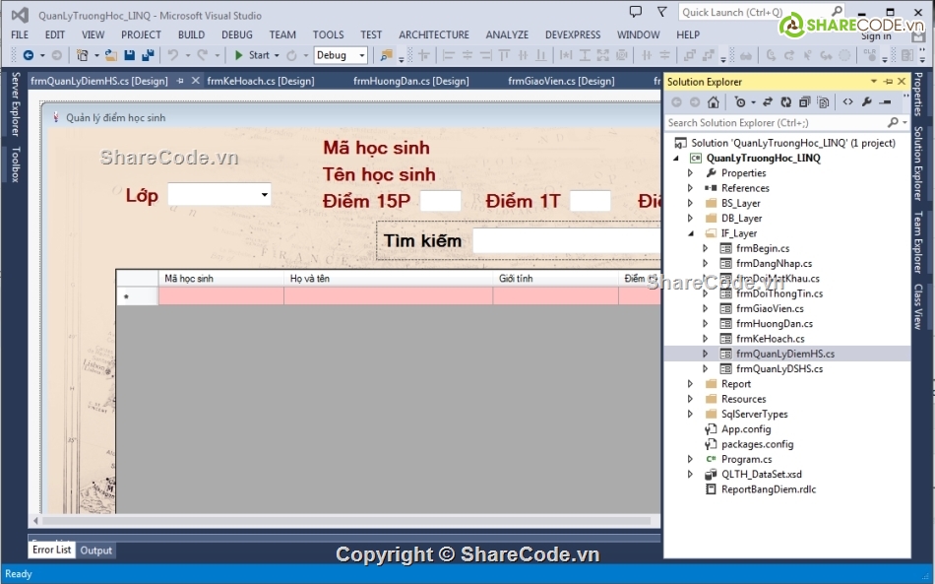
Task: Click the Quick Launch search magnifier icon
Action: 837,12
